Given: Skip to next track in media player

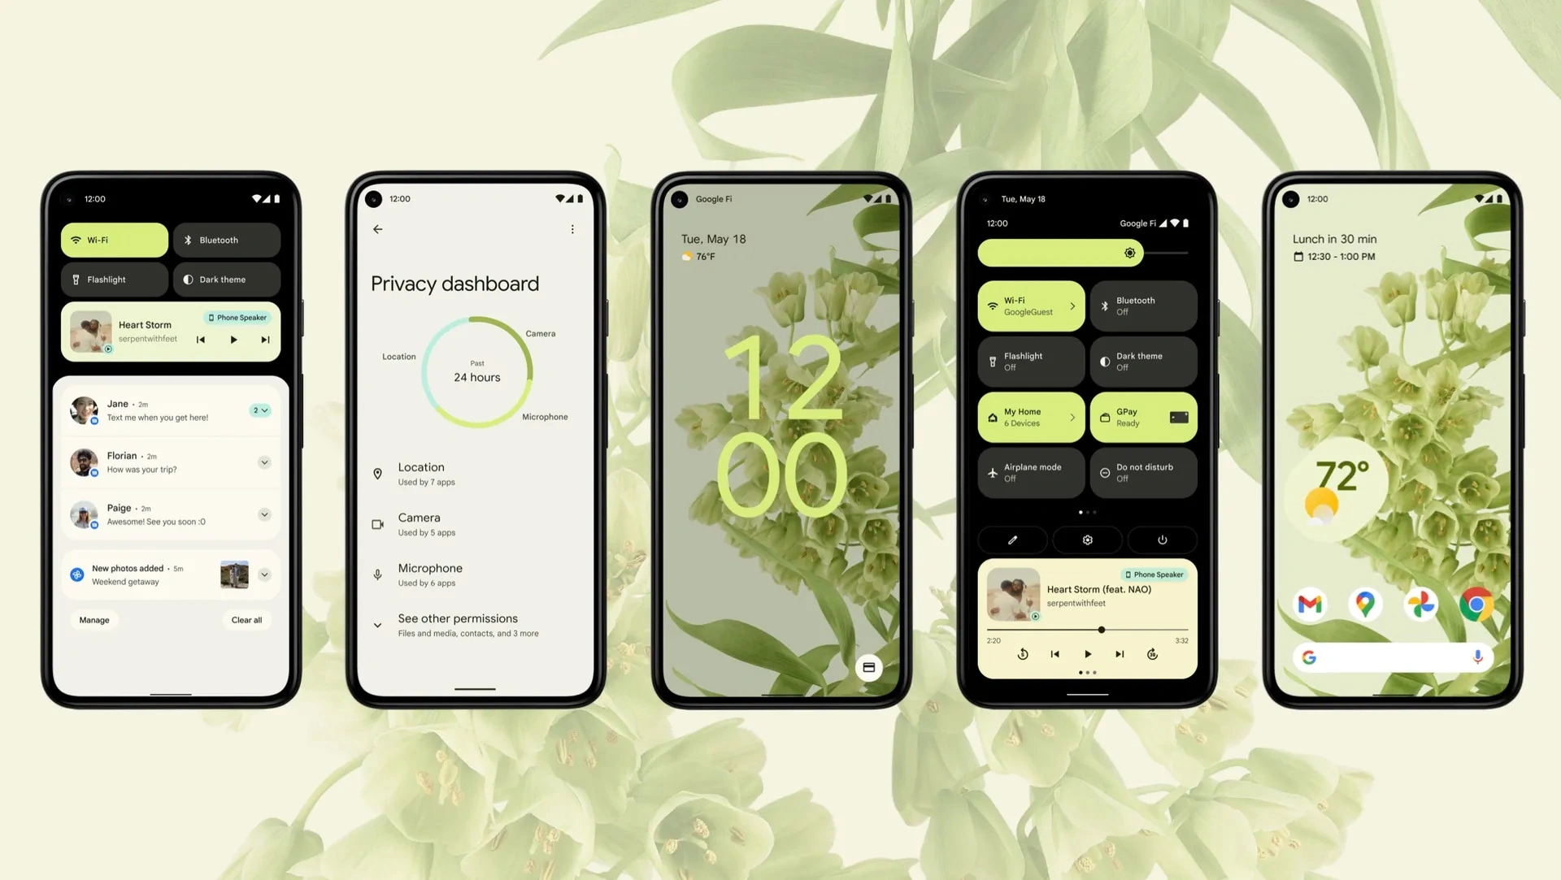Looking at the screenshot, I should click(1120, 654).
